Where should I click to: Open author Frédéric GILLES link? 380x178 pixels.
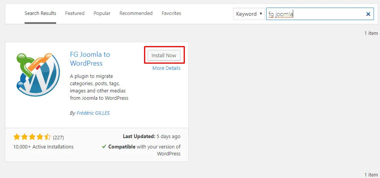tap(93, 113)
